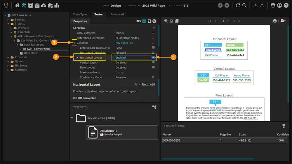Collapse the Key-Value Pair [Batch] folder
Image resolution: width=292 pixels, height=164 pixels.
(72, 118)
